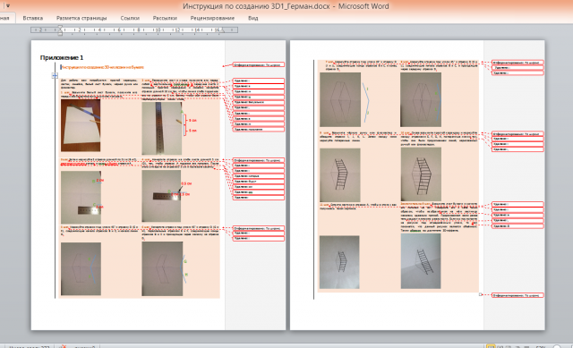The height and width of the screenshot is (348, 573).
Task: Click the last format balloon on page two
Action: click(x=517, y=295)
